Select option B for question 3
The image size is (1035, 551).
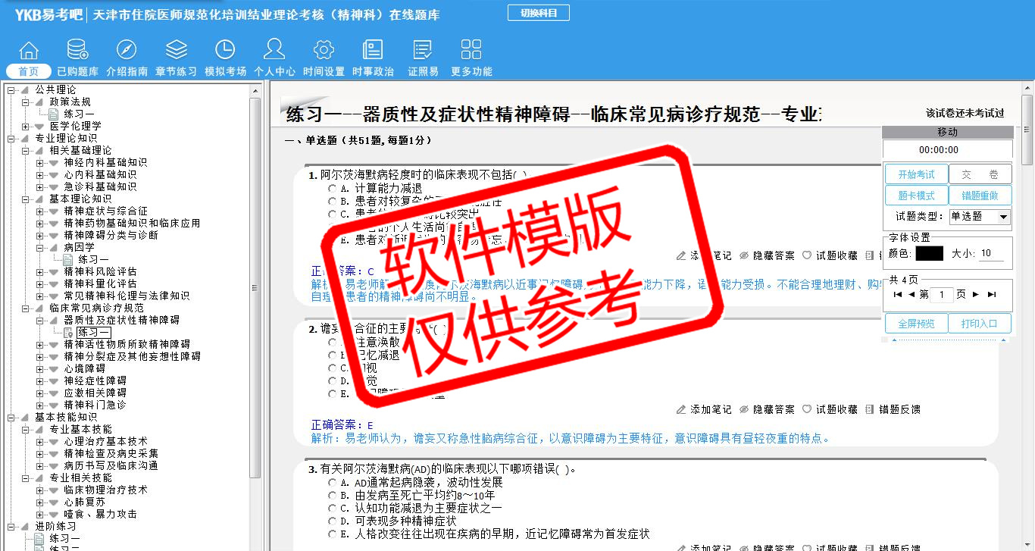pos(332,496)
